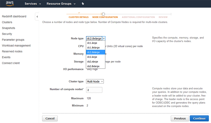
Task: Click the Node Configuration step
Action: (105, 17)
